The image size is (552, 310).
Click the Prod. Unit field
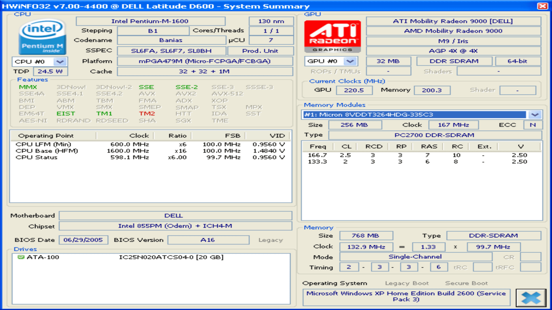(260, 51)
